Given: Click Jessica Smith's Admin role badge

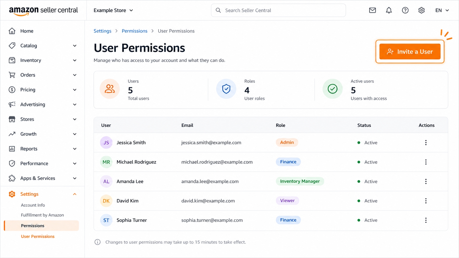Looking at the screenshot, I should 287,142.
